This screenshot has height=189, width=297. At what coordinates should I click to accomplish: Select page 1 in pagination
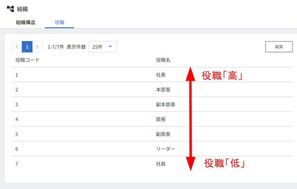click(27, 47)
